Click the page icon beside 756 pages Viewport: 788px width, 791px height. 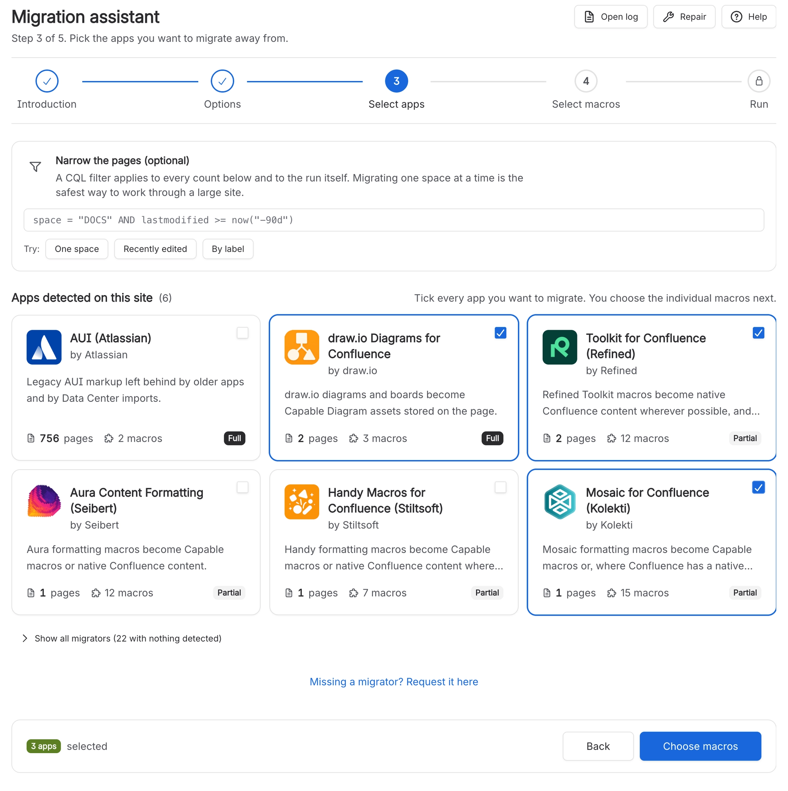31,438
